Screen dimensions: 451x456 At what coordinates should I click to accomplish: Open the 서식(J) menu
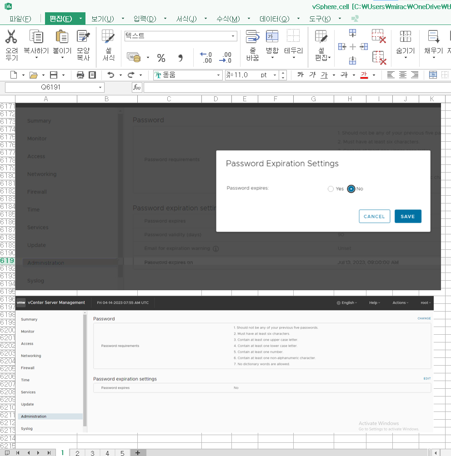186,19
